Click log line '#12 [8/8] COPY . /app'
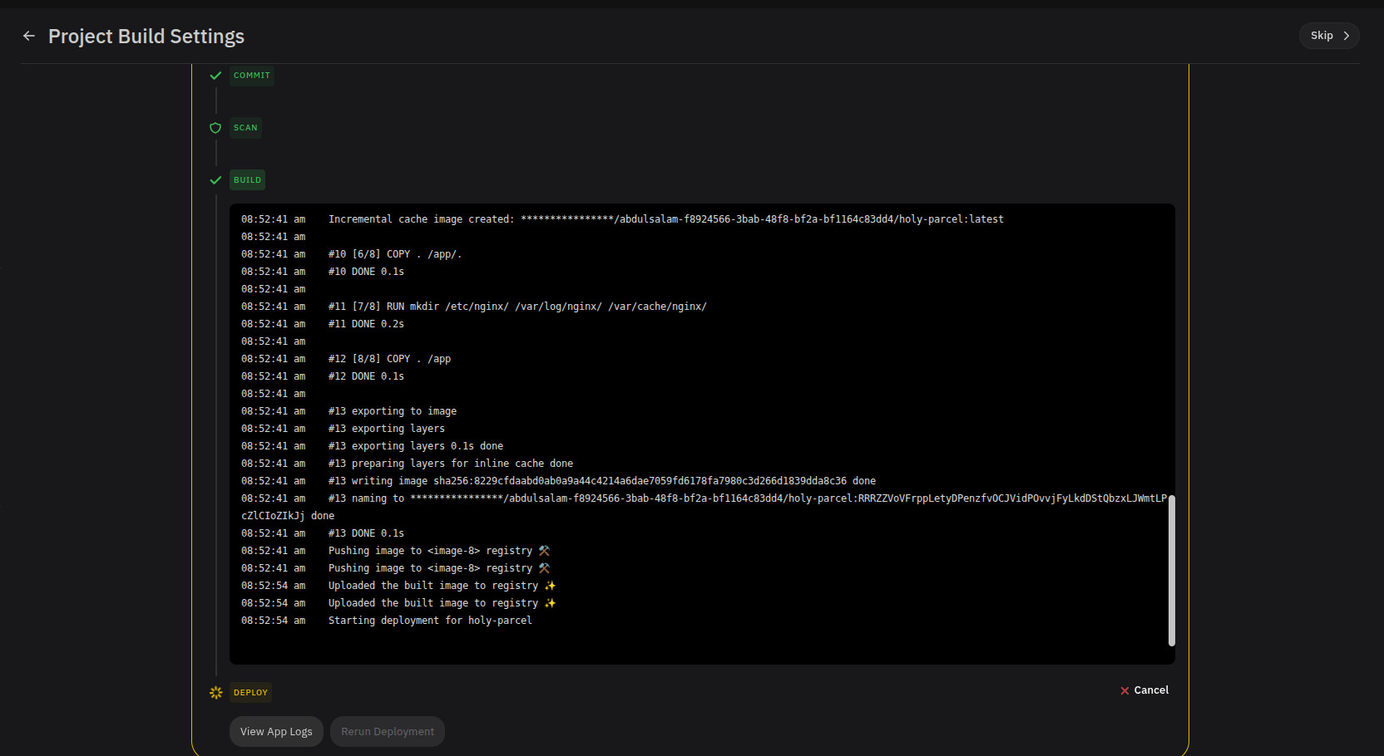The image size is (1384, 756). click(389, 359)
